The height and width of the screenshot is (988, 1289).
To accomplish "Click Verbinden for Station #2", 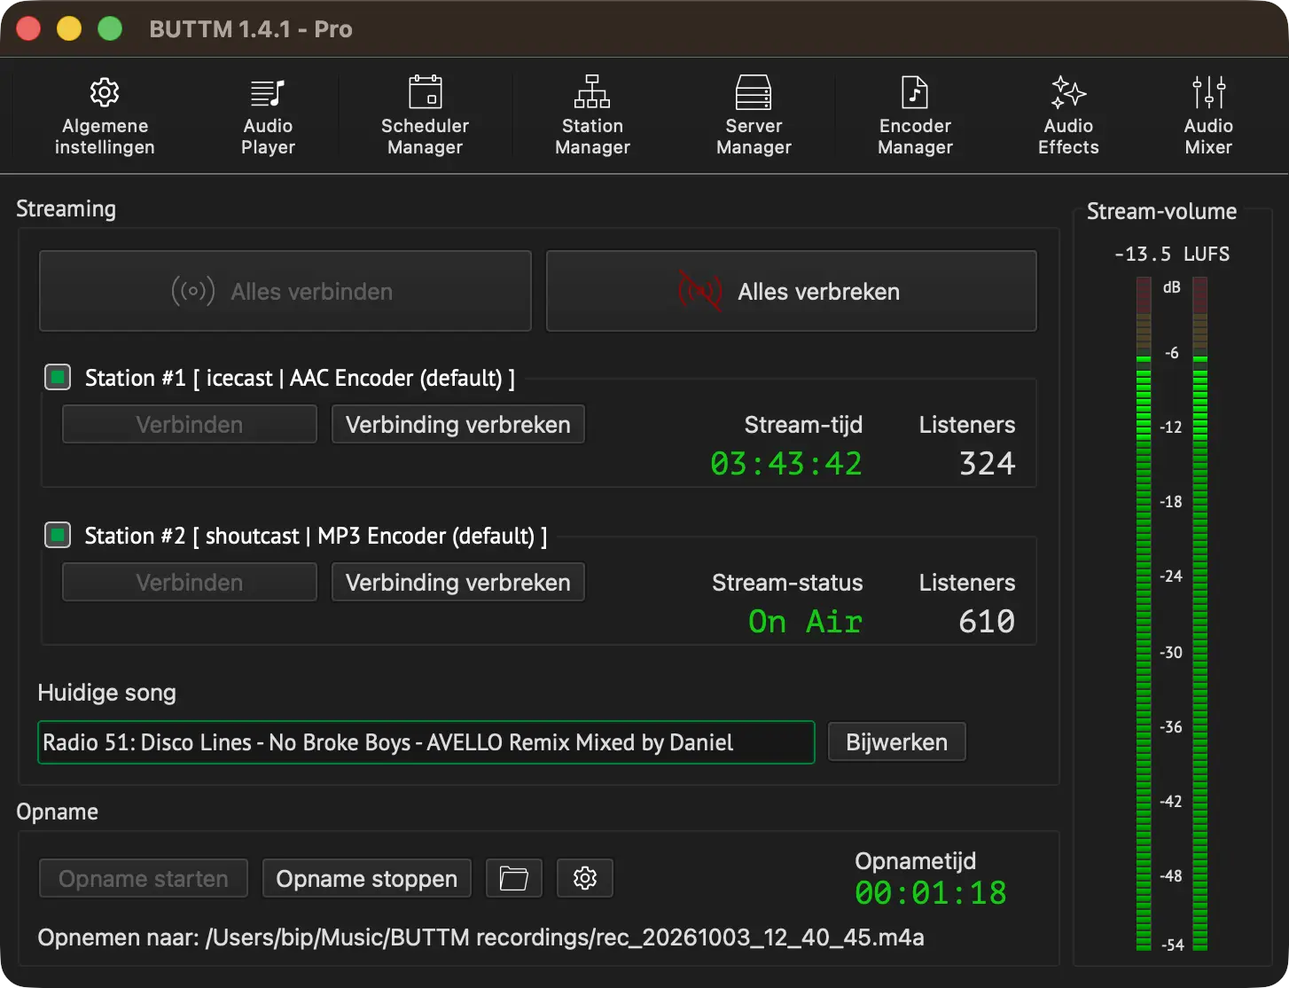I will point(190,582).
